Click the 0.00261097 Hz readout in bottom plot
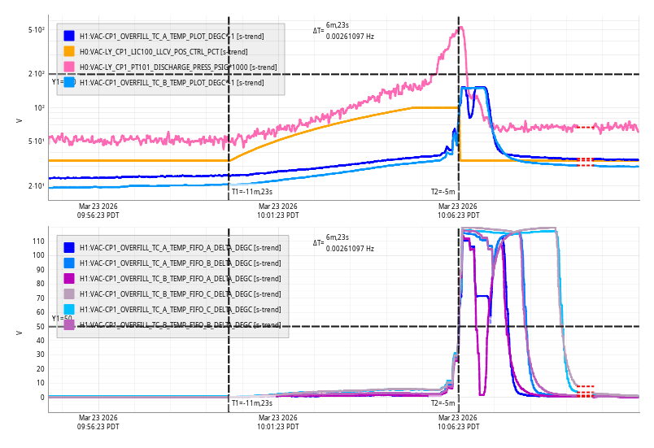Image resolution: width=654 pixels, height=448 pixels. tap(350, 248)
